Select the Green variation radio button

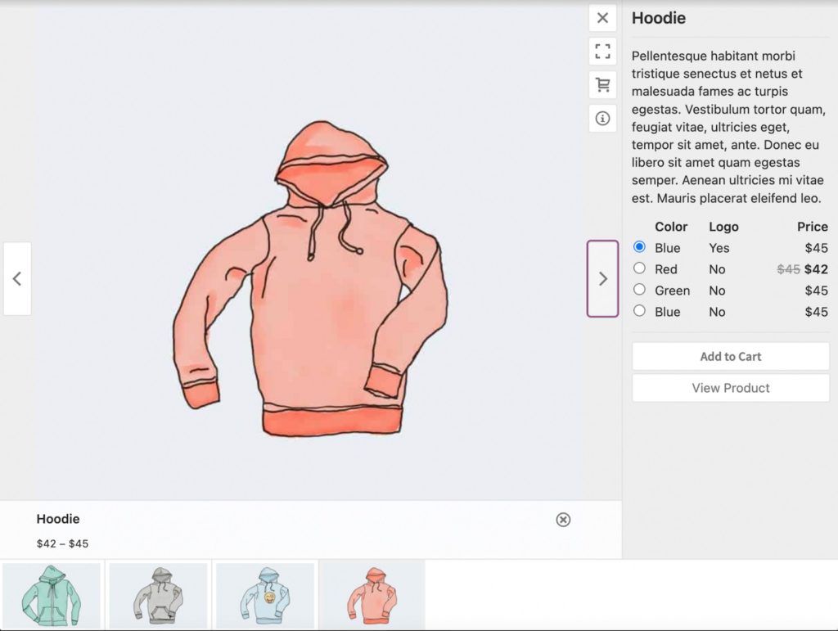point(639,290)
